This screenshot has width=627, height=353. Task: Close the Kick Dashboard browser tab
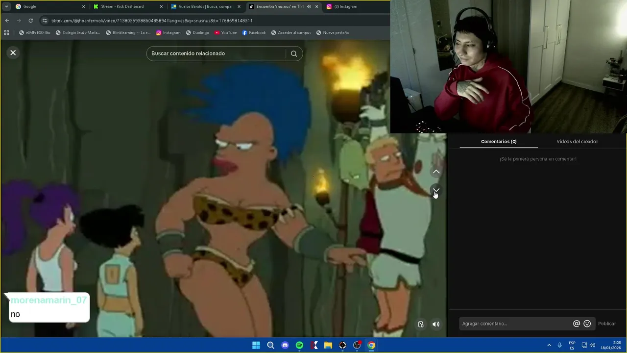161,6
